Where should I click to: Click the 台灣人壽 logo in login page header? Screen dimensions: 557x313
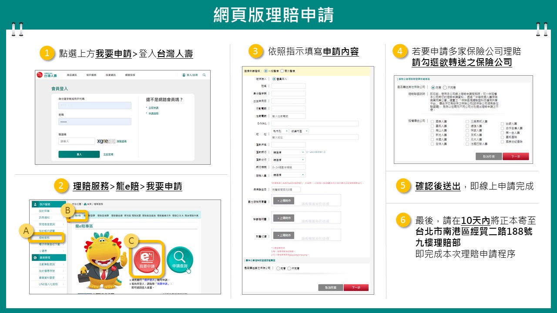point(47,75)
